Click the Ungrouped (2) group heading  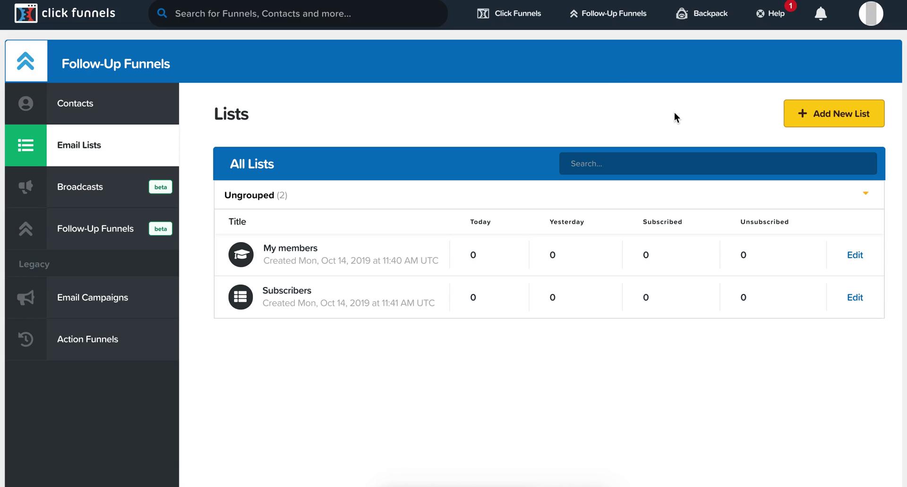(x=256, y=195)
